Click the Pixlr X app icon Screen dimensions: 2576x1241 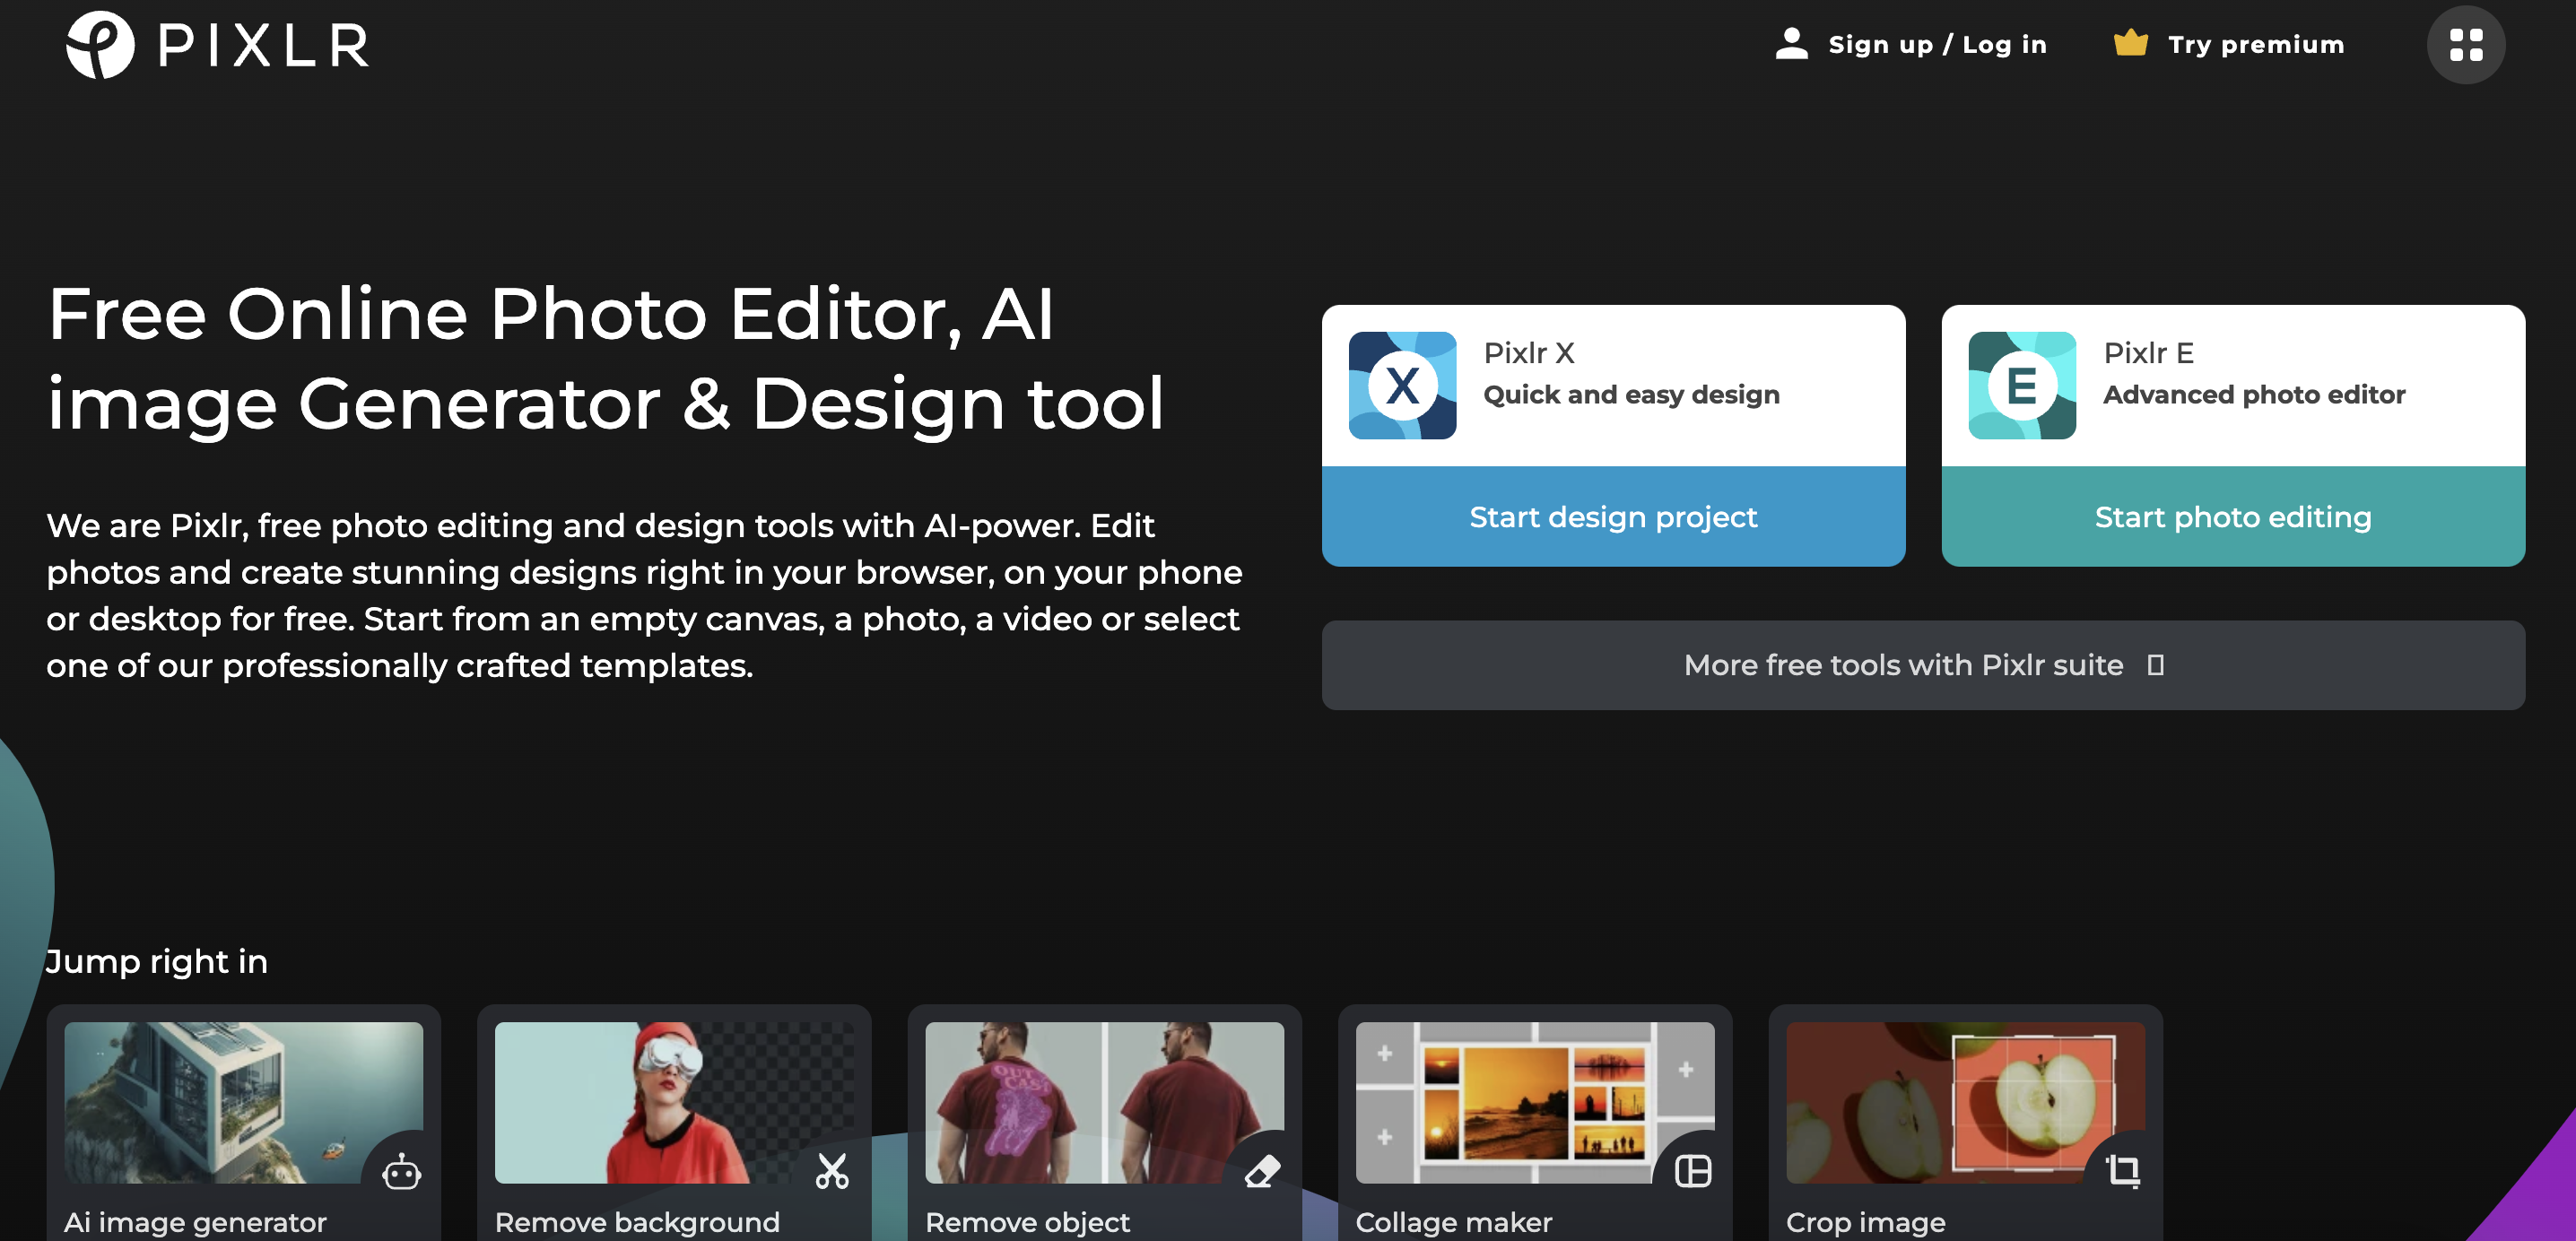pyautogui.click(x=1402, y=385)
